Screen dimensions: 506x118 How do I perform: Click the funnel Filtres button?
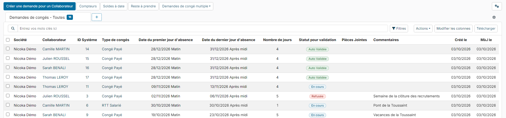pos(399,29)
